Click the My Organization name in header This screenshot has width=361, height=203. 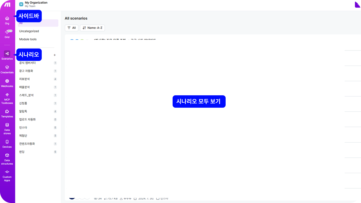coord(36,3)
